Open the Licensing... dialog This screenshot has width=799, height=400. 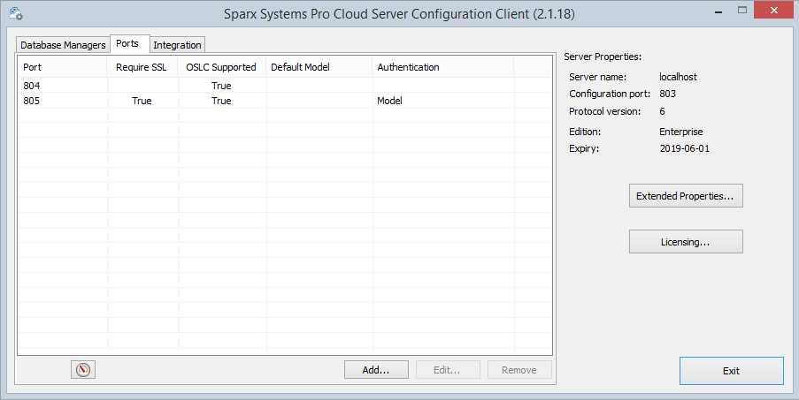coord(686,241)
